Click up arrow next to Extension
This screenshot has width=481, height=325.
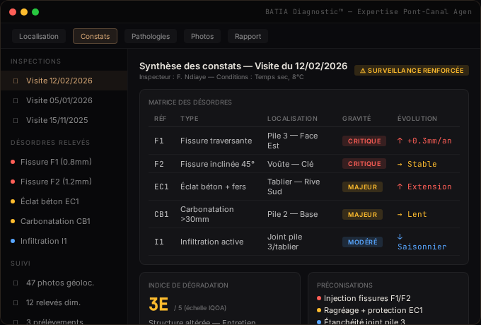(x=400, y=187)
